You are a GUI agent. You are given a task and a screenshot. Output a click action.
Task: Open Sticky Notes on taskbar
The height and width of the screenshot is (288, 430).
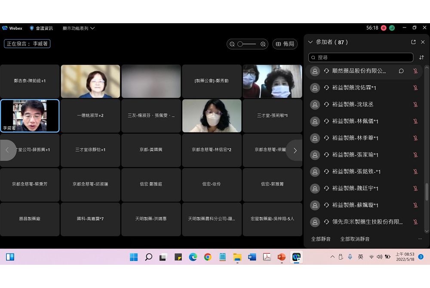coord(178,257)
